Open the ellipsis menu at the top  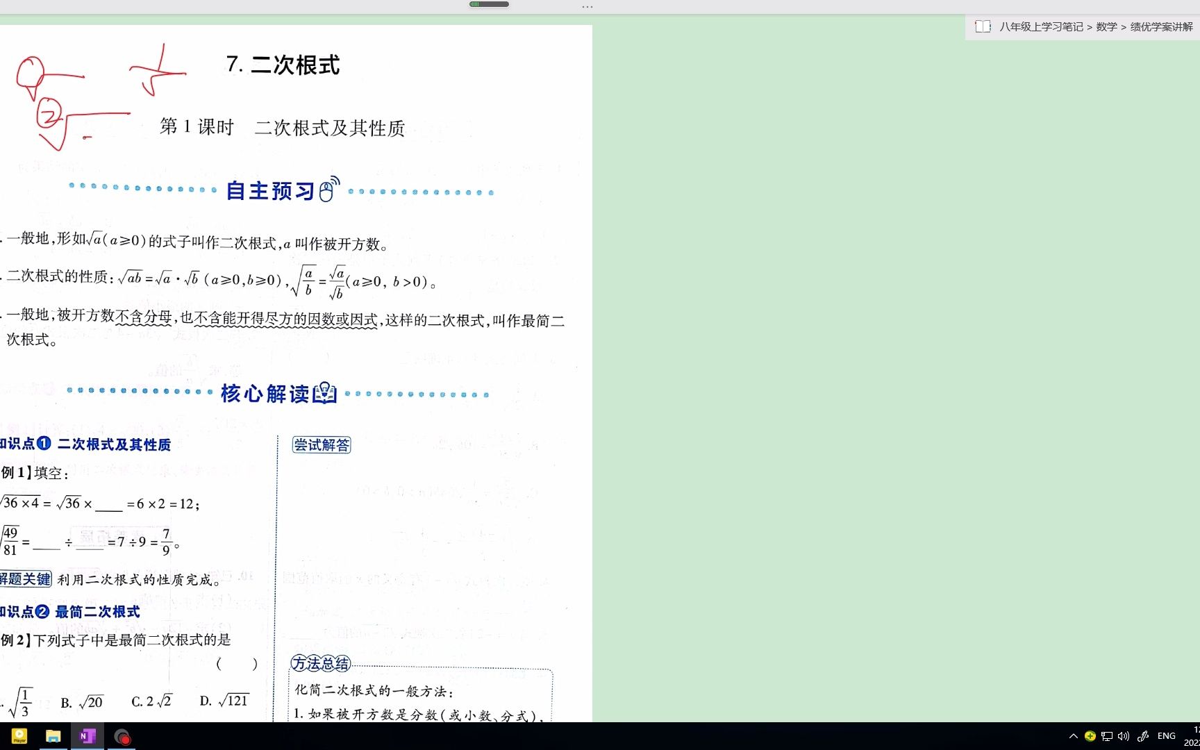[587, 7]
